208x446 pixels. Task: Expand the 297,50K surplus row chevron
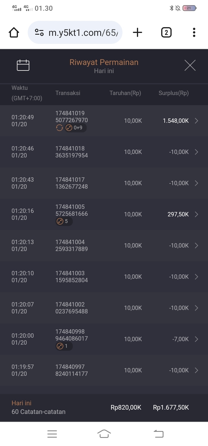point(196,214)
